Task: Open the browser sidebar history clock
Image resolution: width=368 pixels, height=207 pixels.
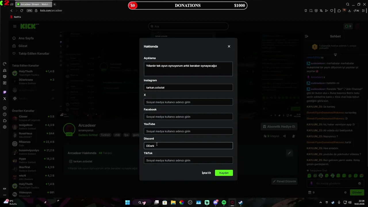Action: point(5,114)
